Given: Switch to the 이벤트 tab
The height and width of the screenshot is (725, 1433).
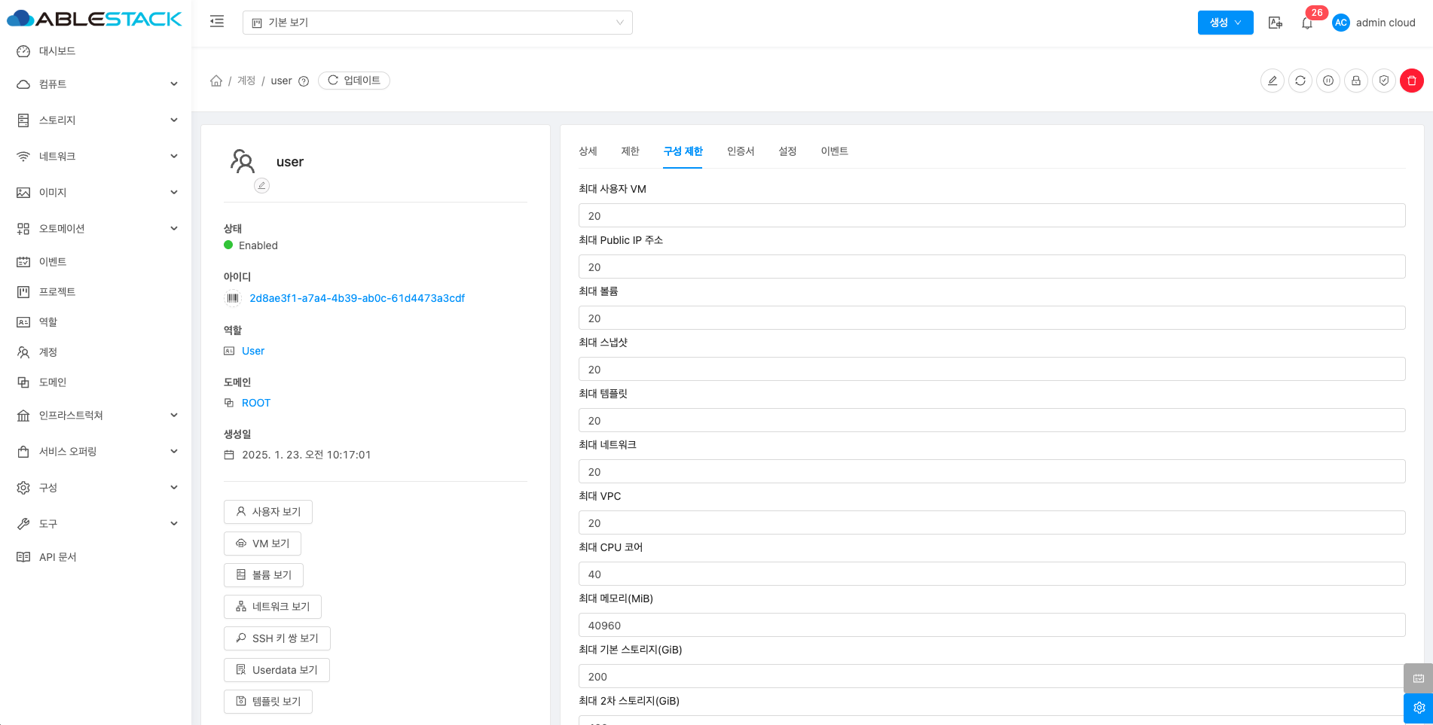Looking at the screenshot, I should point(834,151).
